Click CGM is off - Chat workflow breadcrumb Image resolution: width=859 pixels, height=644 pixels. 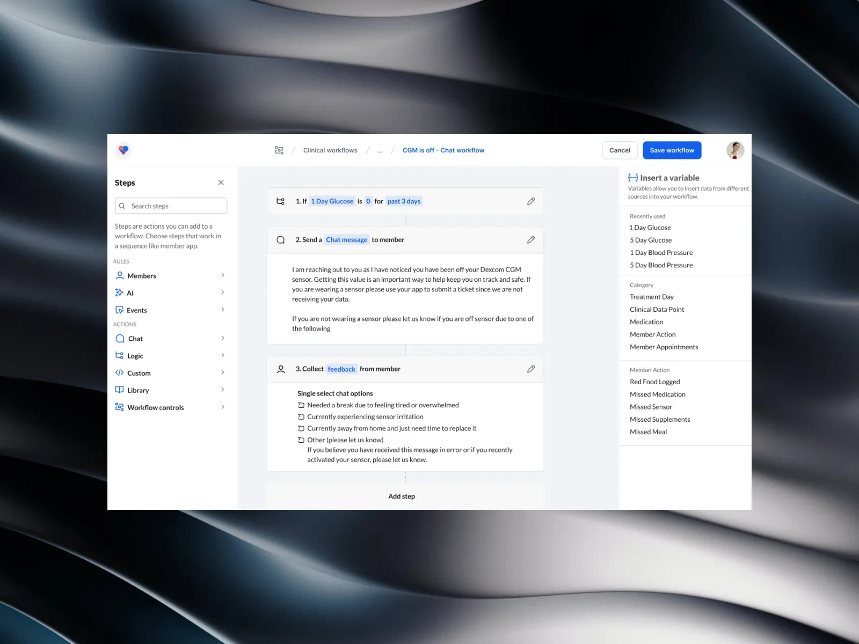[443, 150]
